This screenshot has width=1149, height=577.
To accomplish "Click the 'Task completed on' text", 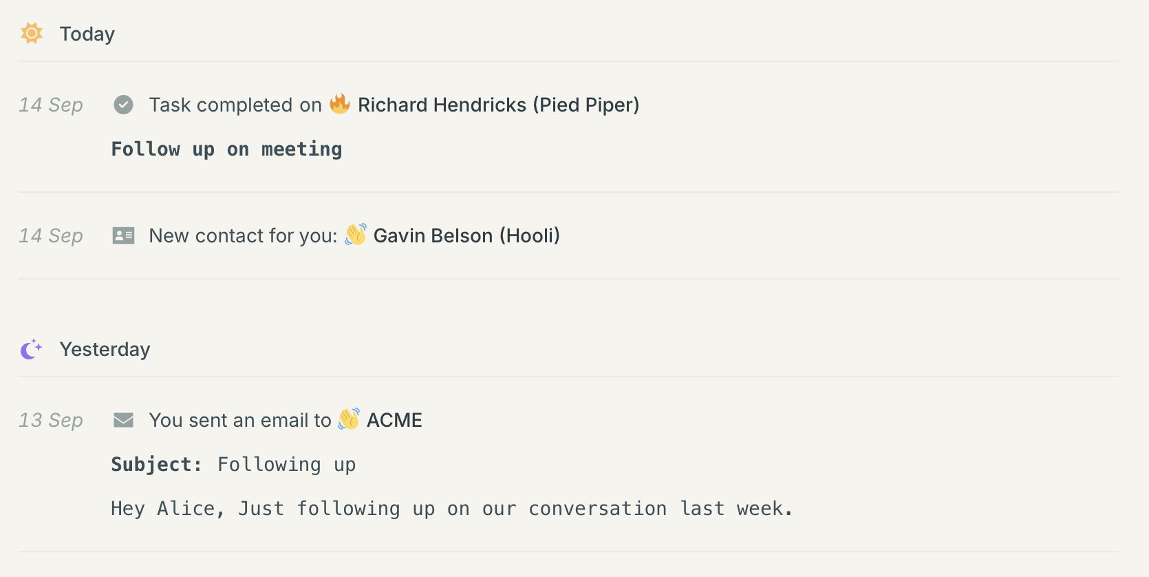I will (235, 105).
